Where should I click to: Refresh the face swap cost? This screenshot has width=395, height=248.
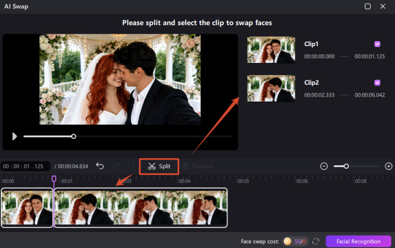(x=316, y=242)
